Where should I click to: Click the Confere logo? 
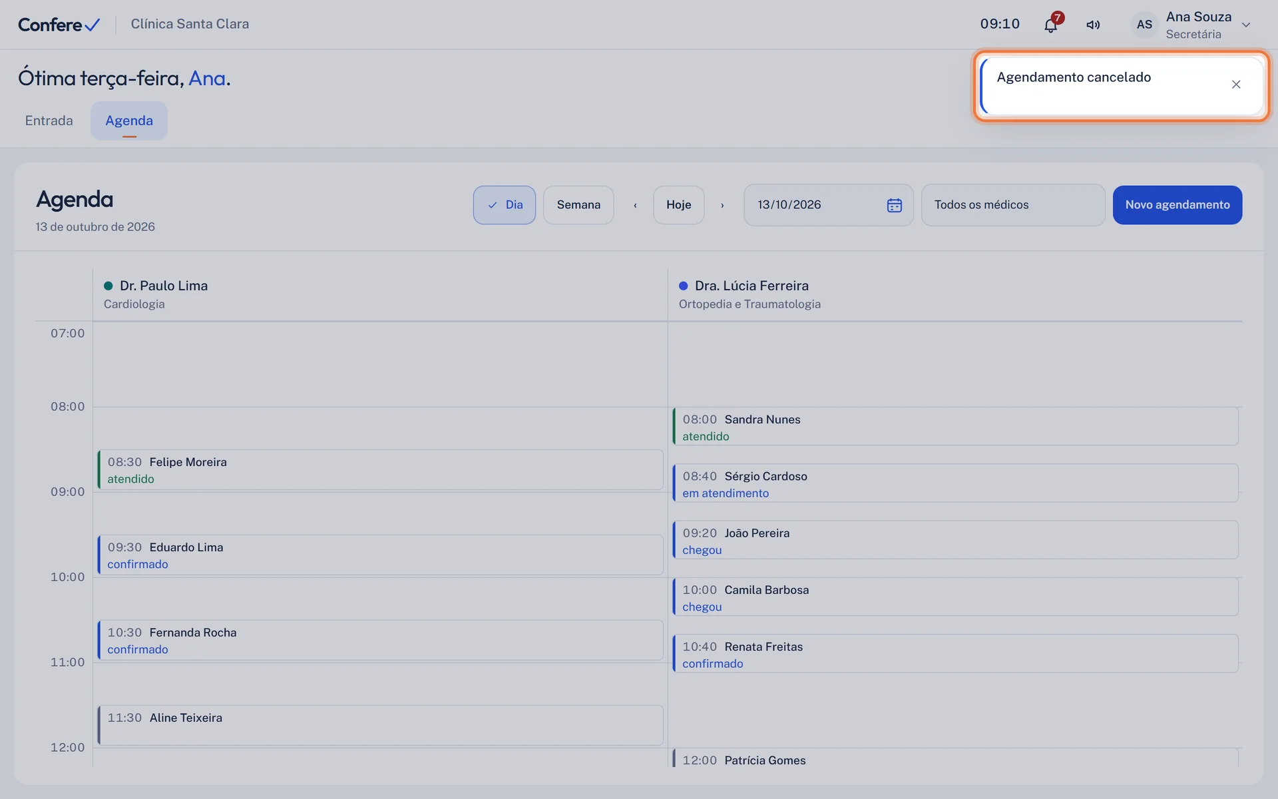coord(59,25)
